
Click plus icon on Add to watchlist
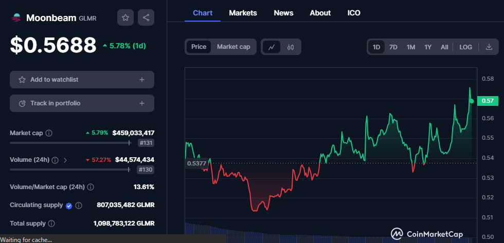pyautogui.click(x=142, y=80)
